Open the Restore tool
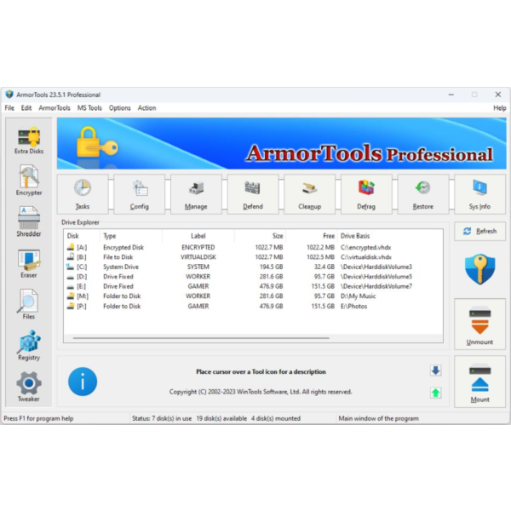 coord(423,194)
